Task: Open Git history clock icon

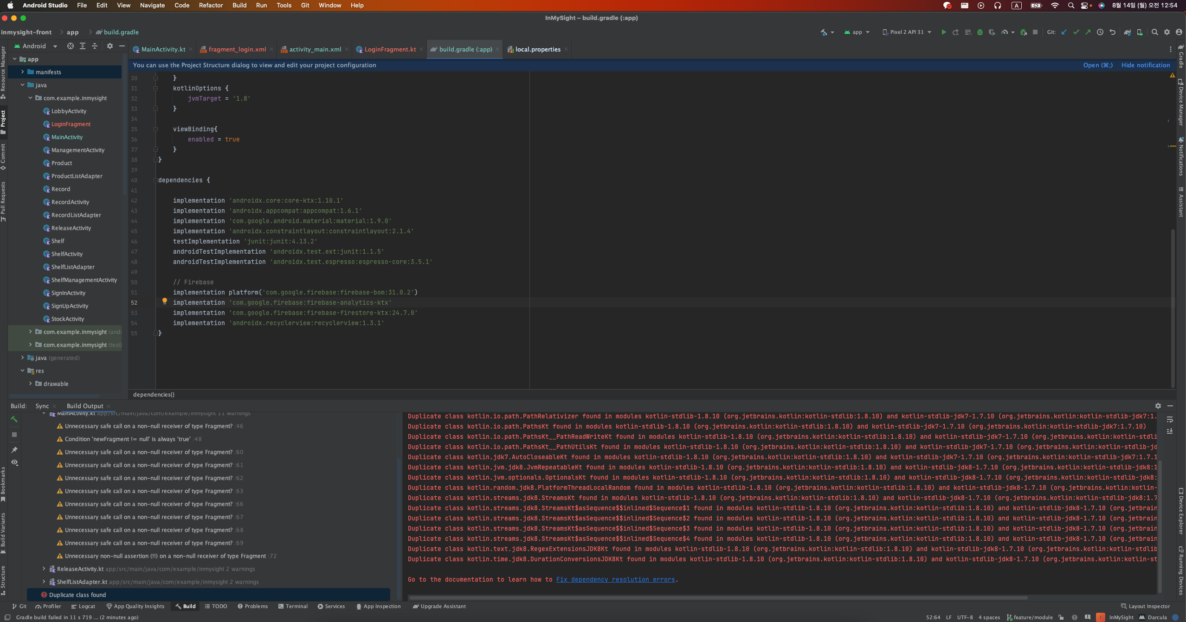Action: [x=1100, y=32]
